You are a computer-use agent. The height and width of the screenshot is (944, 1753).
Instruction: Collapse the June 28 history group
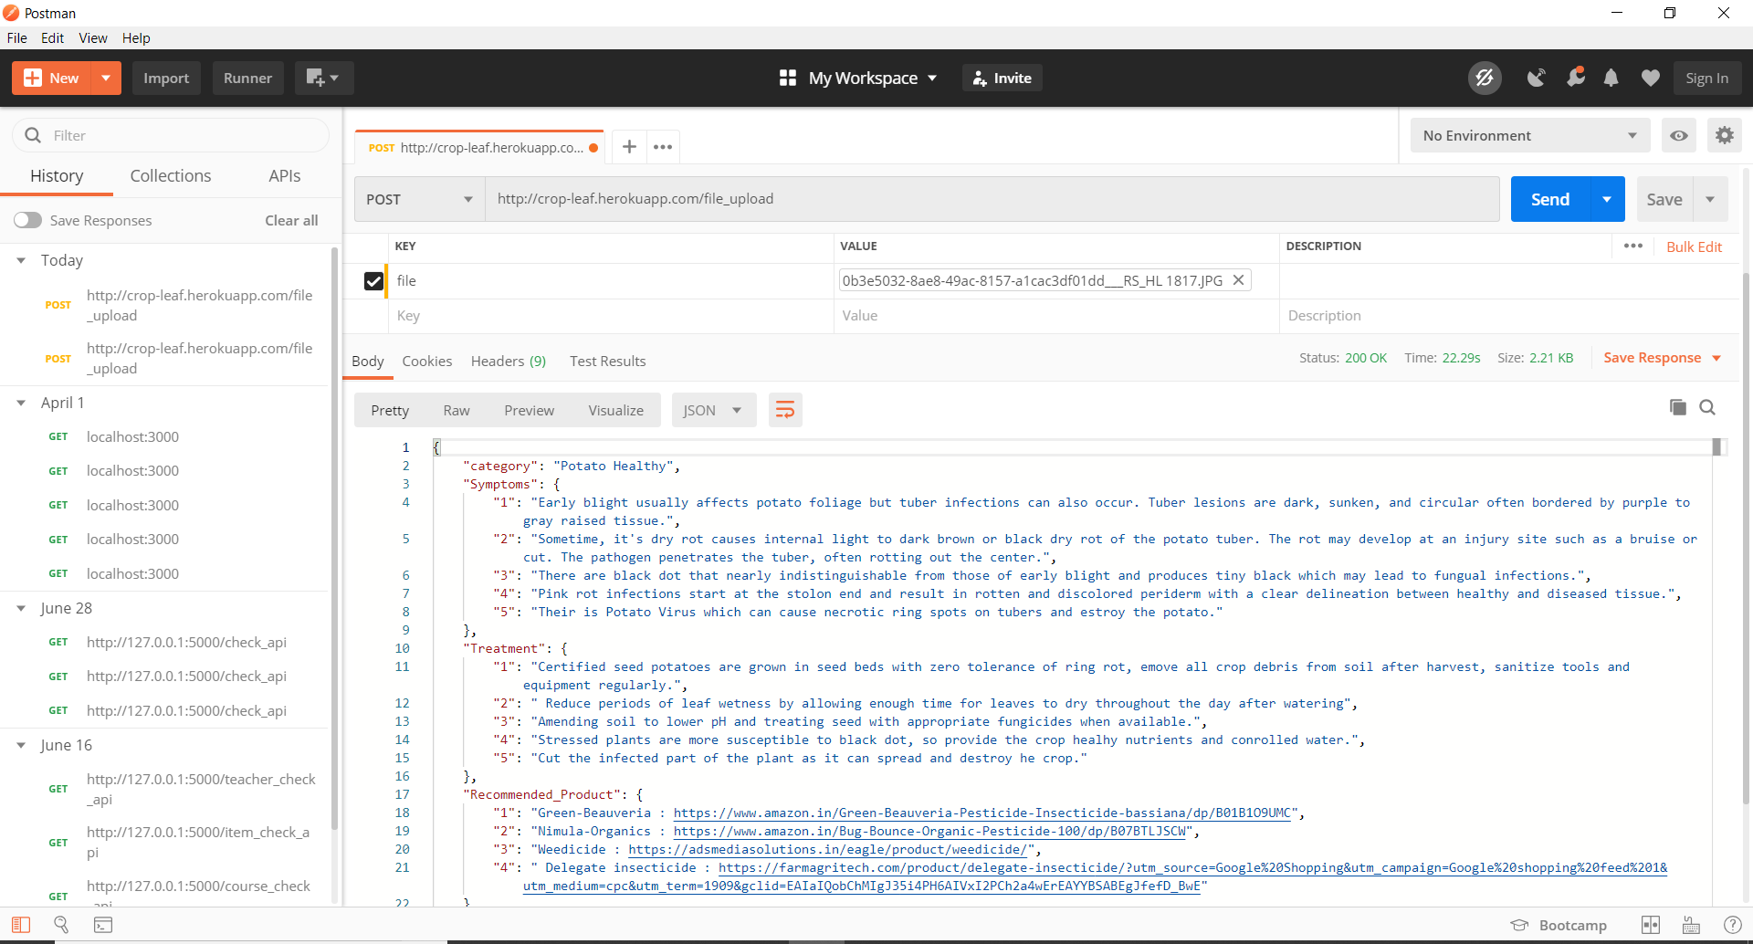[x=21, y=608]
